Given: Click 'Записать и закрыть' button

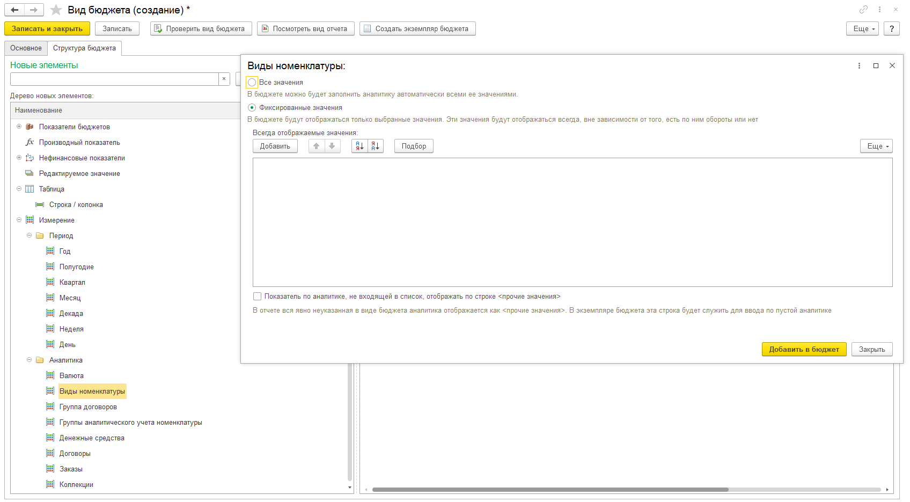Looking at the screenshot, I should (x=47, y=29).
